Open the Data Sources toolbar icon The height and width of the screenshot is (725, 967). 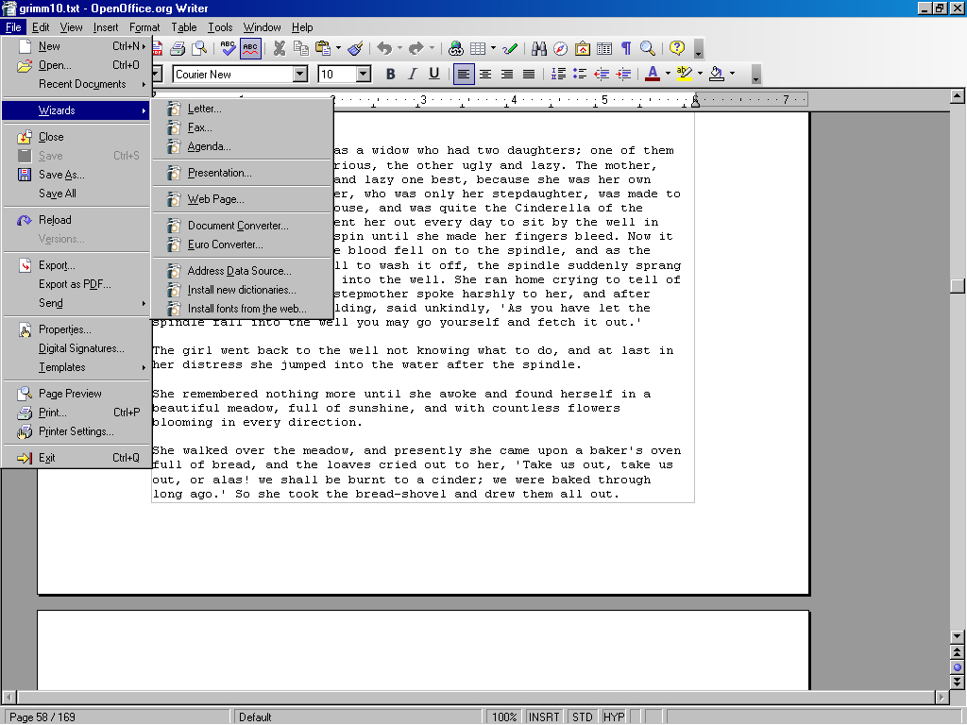[604, 48]
